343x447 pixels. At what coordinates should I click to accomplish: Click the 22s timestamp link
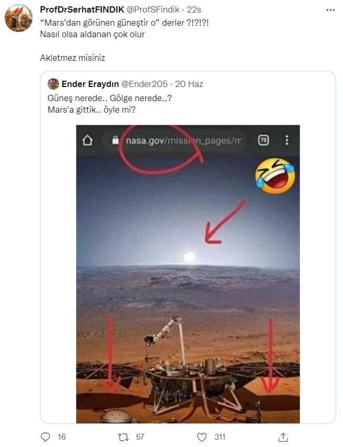point(194,10)
